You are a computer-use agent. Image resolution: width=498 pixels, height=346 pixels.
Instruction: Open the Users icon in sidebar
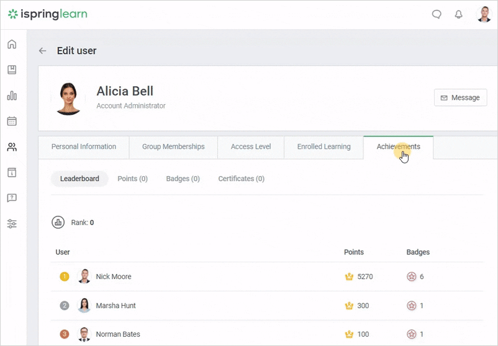click(12, 147)
